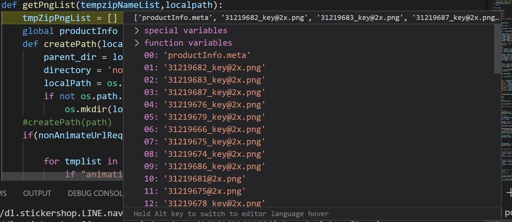Click the minimap code overview

pyautogui.click(x=506, y=80)
